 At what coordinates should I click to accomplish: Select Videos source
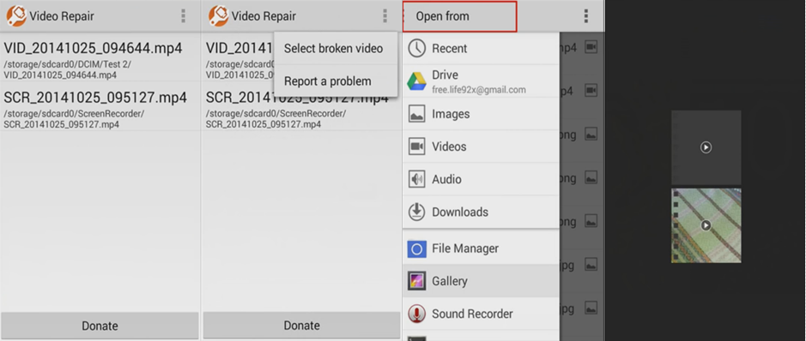pos(481,147)
